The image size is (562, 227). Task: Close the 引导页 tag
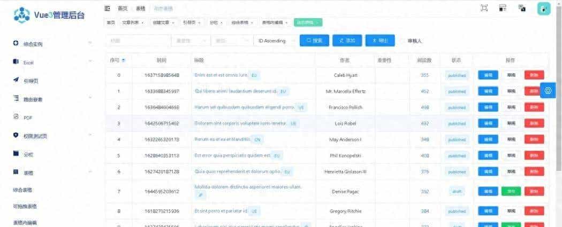199,22
